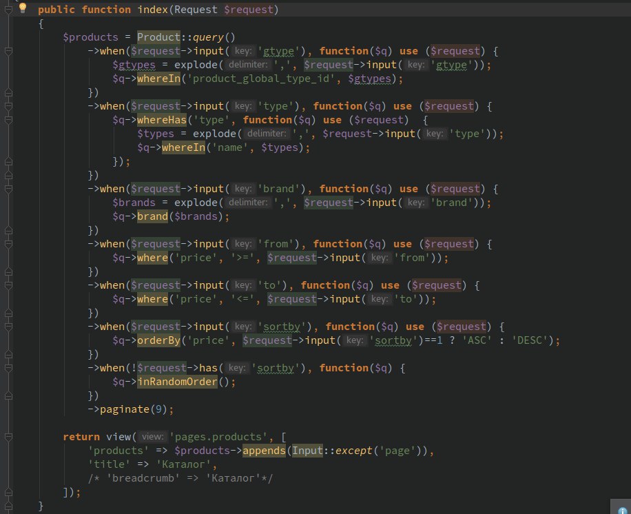
Task: Fold the when 'gtype' closure block
Action: [8, 51]
